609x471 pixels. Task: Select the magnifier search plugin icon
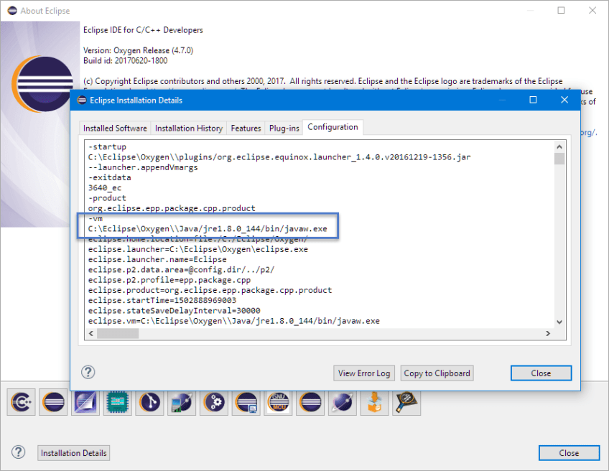tap(406, 402)
